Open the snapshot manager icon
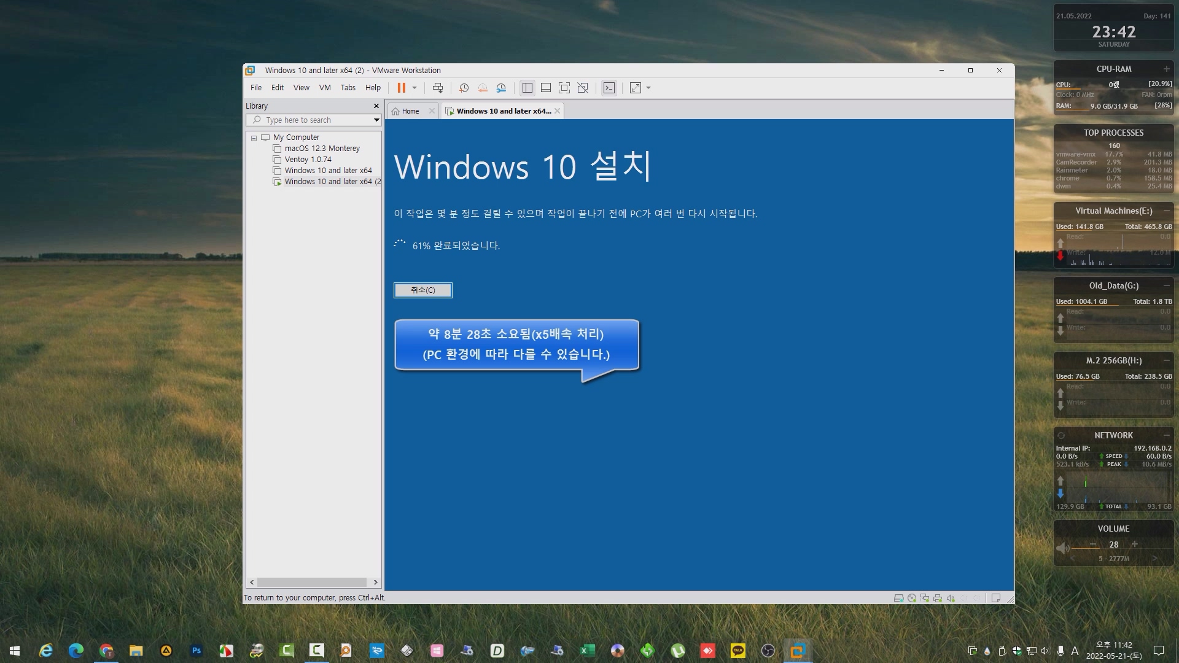The width and height of the screenshot is (1179, 663). pyautogui.click(x=501, y=88)
